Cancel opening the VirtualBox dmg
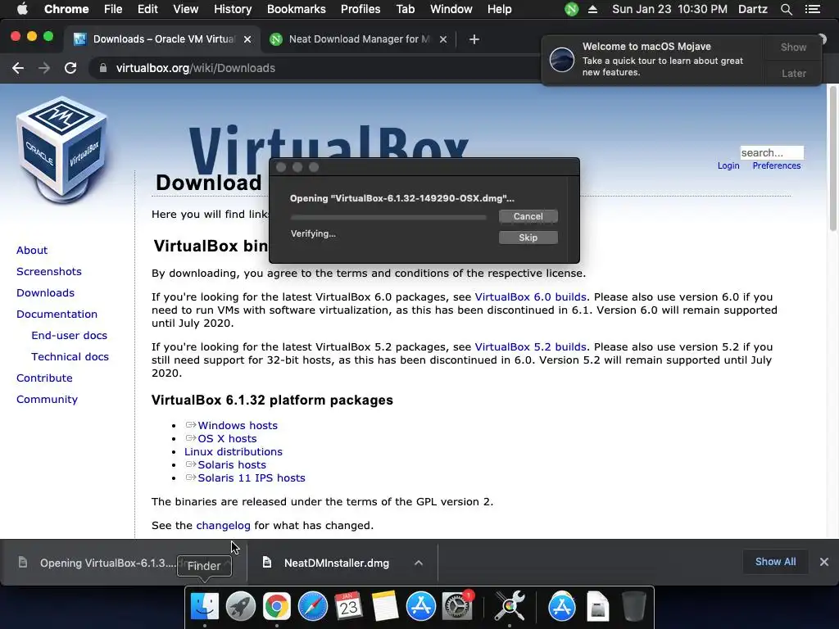The image size is (839, 629). pos(528,216)
